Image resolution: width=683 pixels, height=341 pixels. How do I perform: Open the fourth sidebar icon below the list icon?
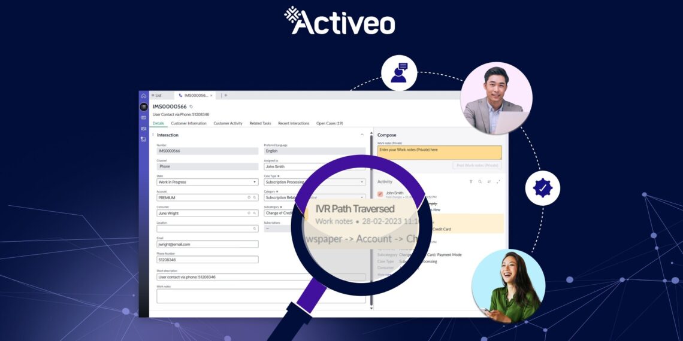144,129
